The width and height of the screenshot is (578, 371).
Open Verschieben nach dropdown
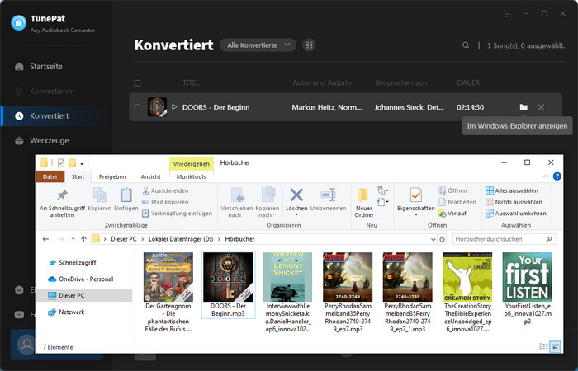coord(236,203)
